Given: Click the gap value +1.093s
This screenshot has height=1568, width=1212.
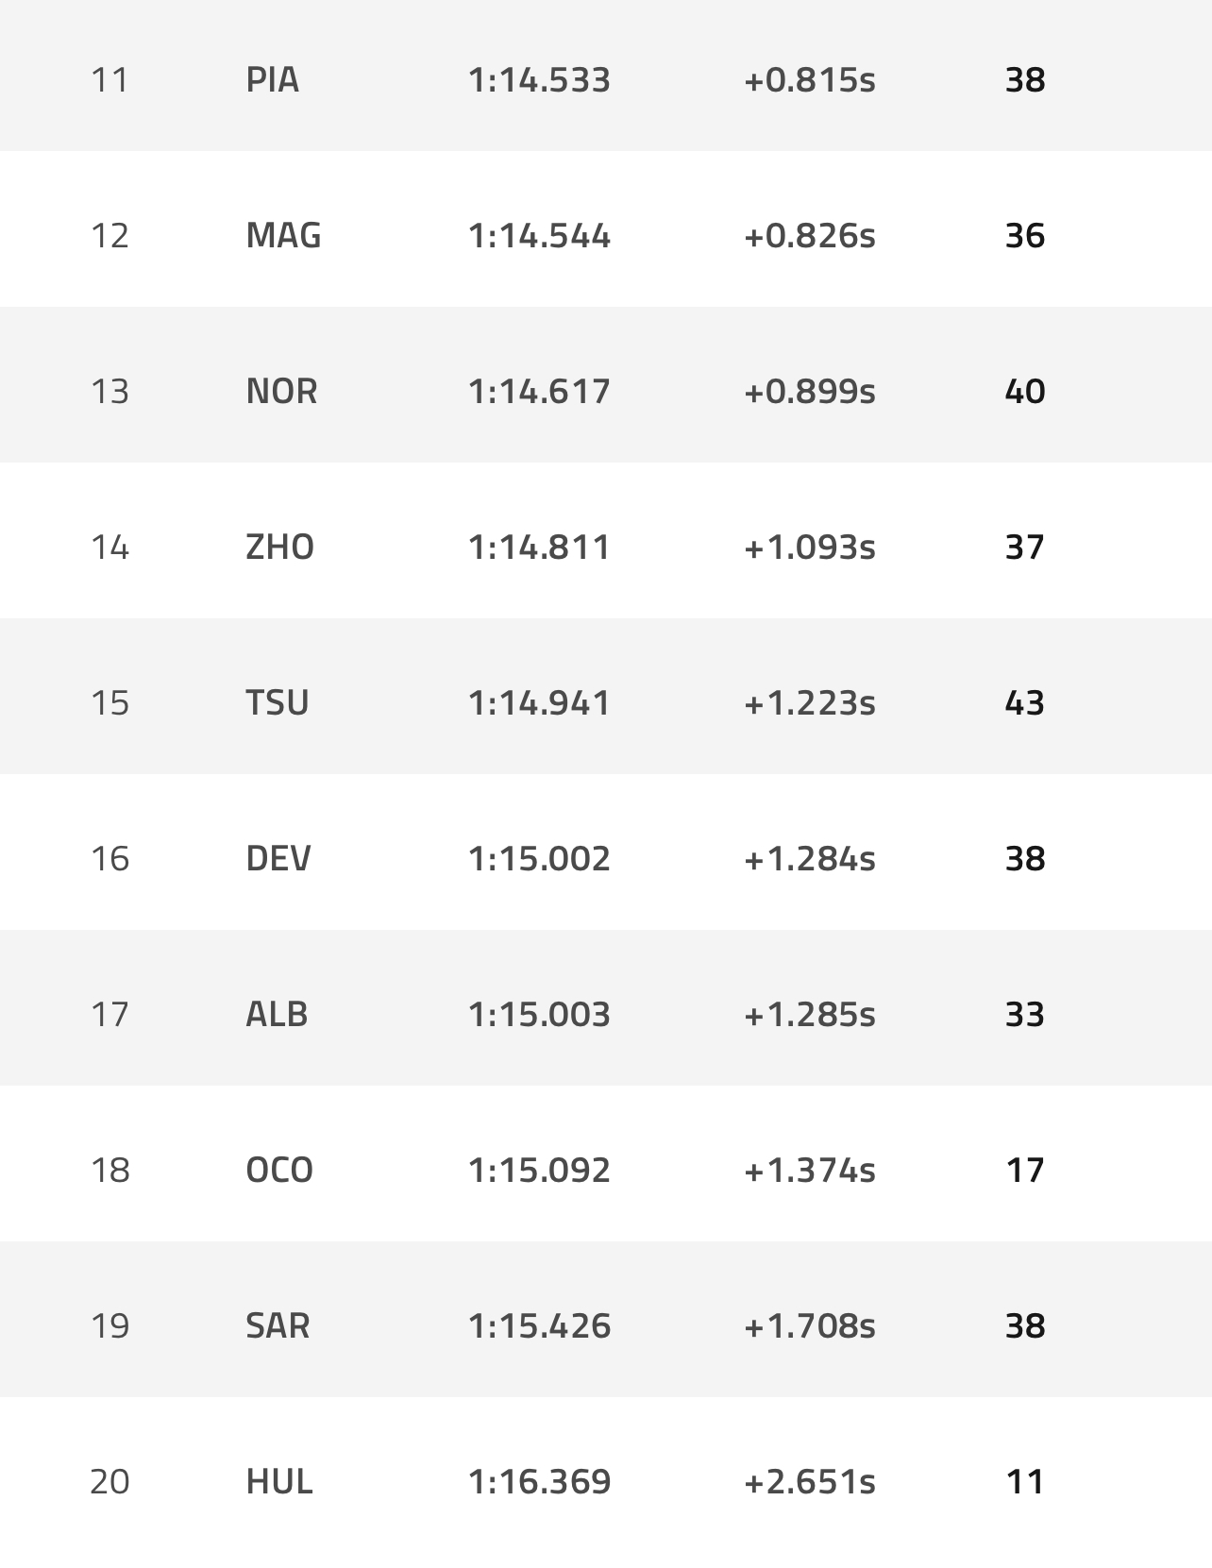Looking at the screenshot, I should [809, 547].
